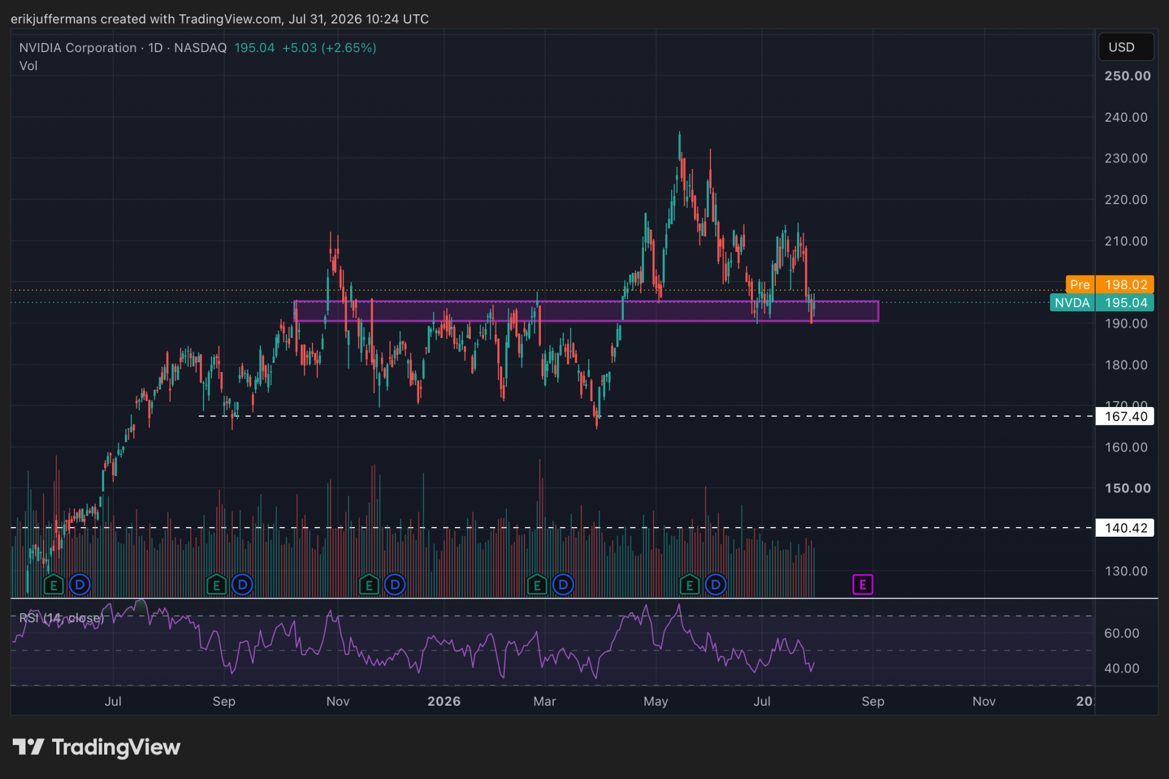Viewport: 1169px width, 779px height.
Task: Click the dividend D icon near Mar
Action: (563, 585)
